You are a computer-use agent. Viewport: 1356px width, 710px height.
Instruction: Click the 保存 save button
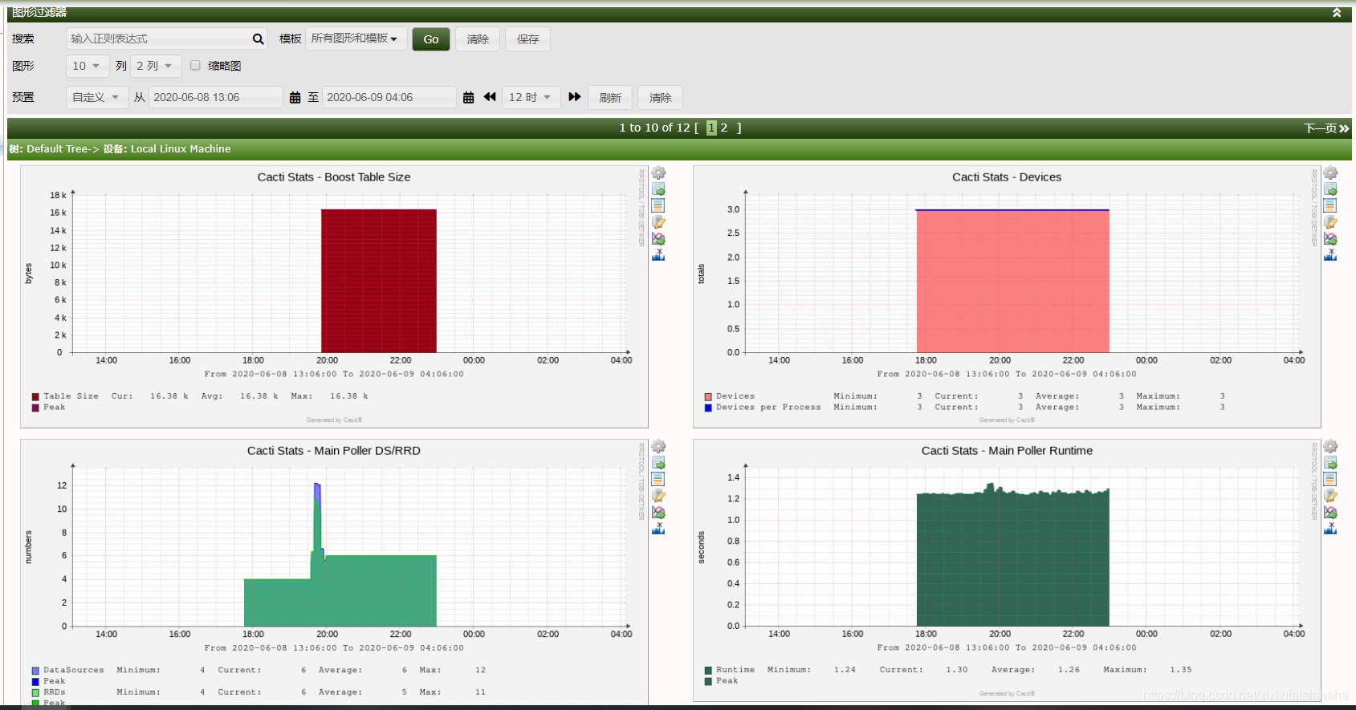click(x=528, y=39)
